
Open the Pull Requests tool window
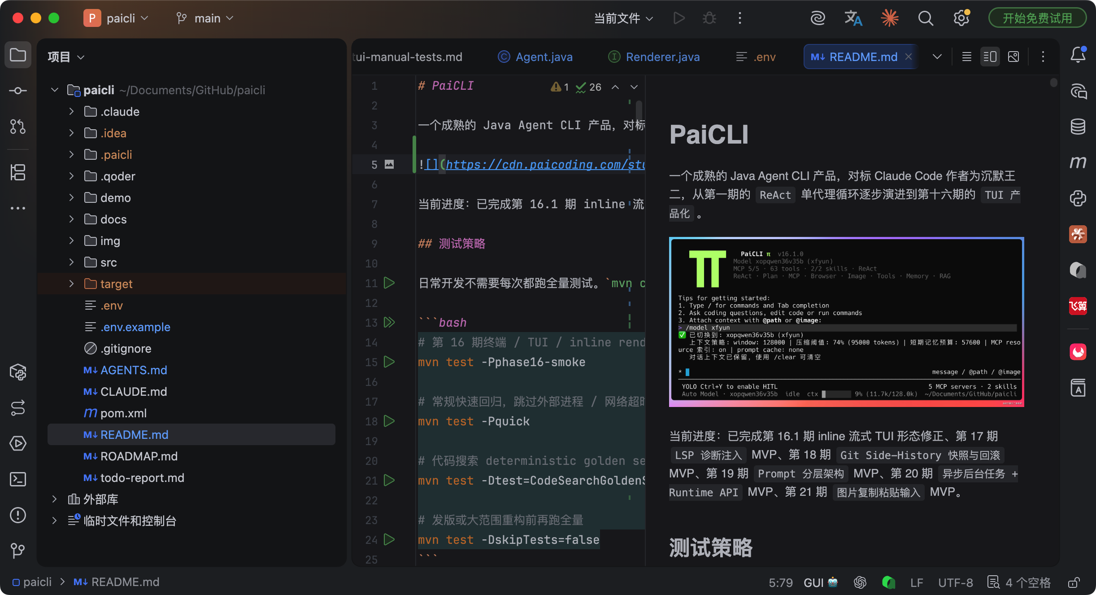(18, 127)
